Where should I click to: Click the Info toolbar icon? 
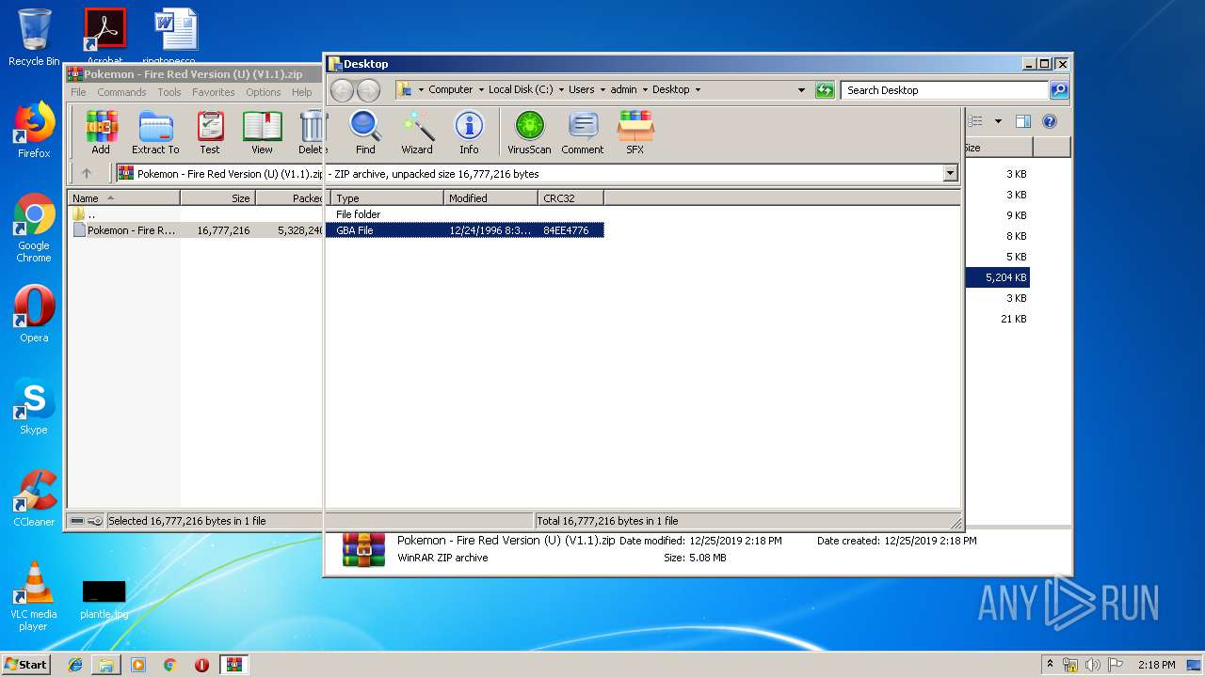(x=469, y=133)
